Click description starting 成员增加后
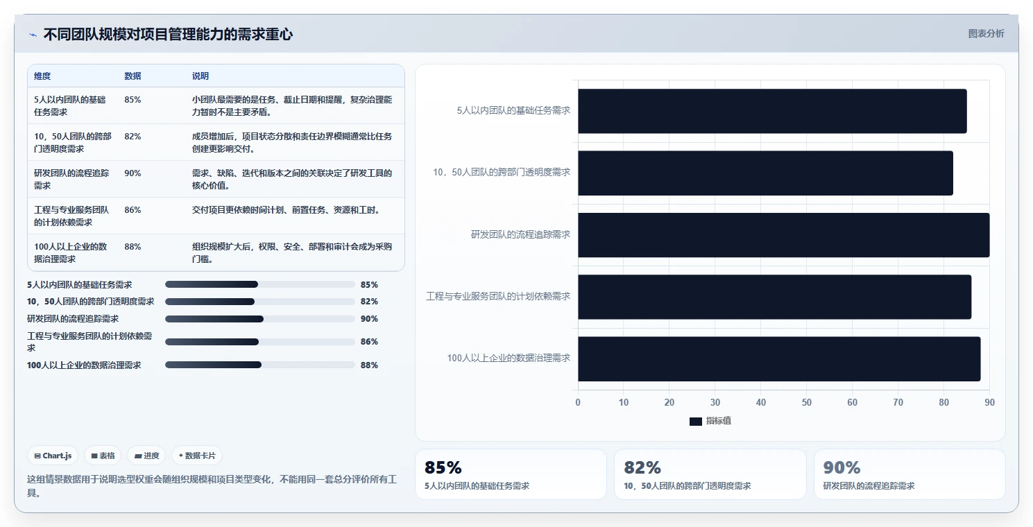Viewport: 1033px width, 527px height. 292,142
